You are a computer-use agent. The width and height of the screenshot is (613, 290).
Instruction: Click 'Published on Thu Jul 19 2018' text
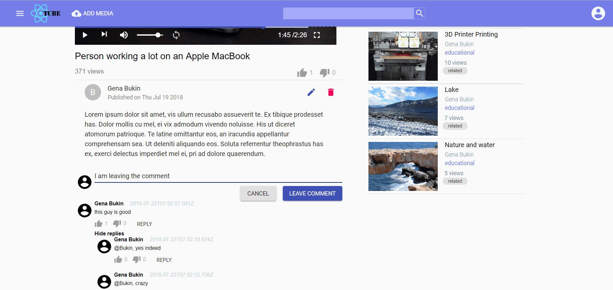click(x=145, y=97)
